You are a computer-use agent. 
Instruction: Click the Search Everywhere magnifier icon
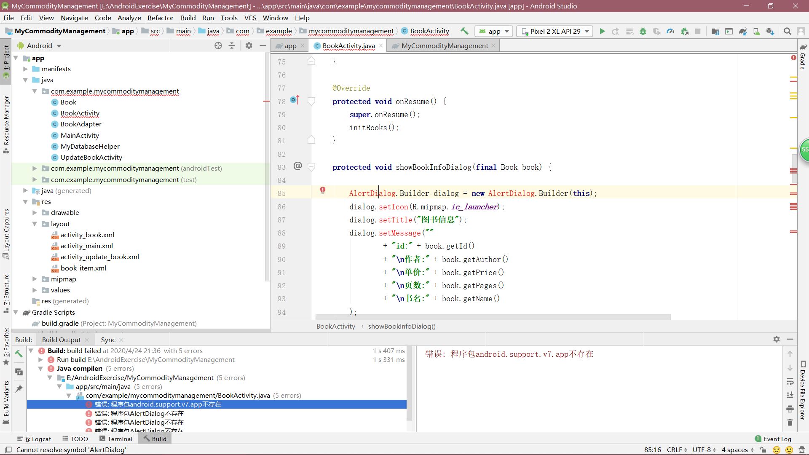pyautogui.click(x=787, y=31)
